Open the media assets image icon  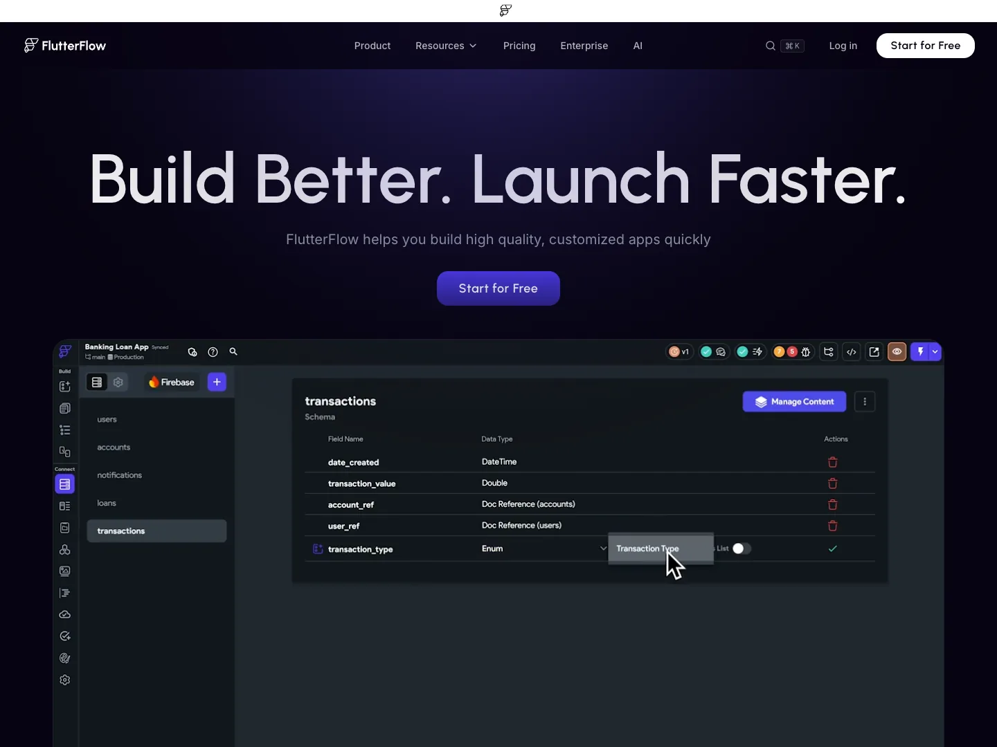tap(65, 571)
